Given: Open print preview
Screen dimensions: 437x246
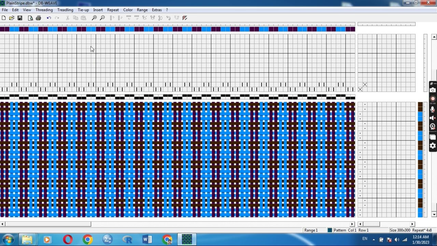Looking at the screenshot, I should click(x=30, y=18).
